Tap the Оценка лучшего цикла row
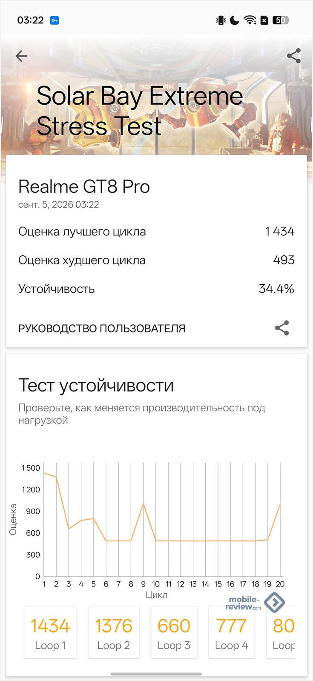Image resolution: width=313 pixels, height=681 pixels. point(156,232)
